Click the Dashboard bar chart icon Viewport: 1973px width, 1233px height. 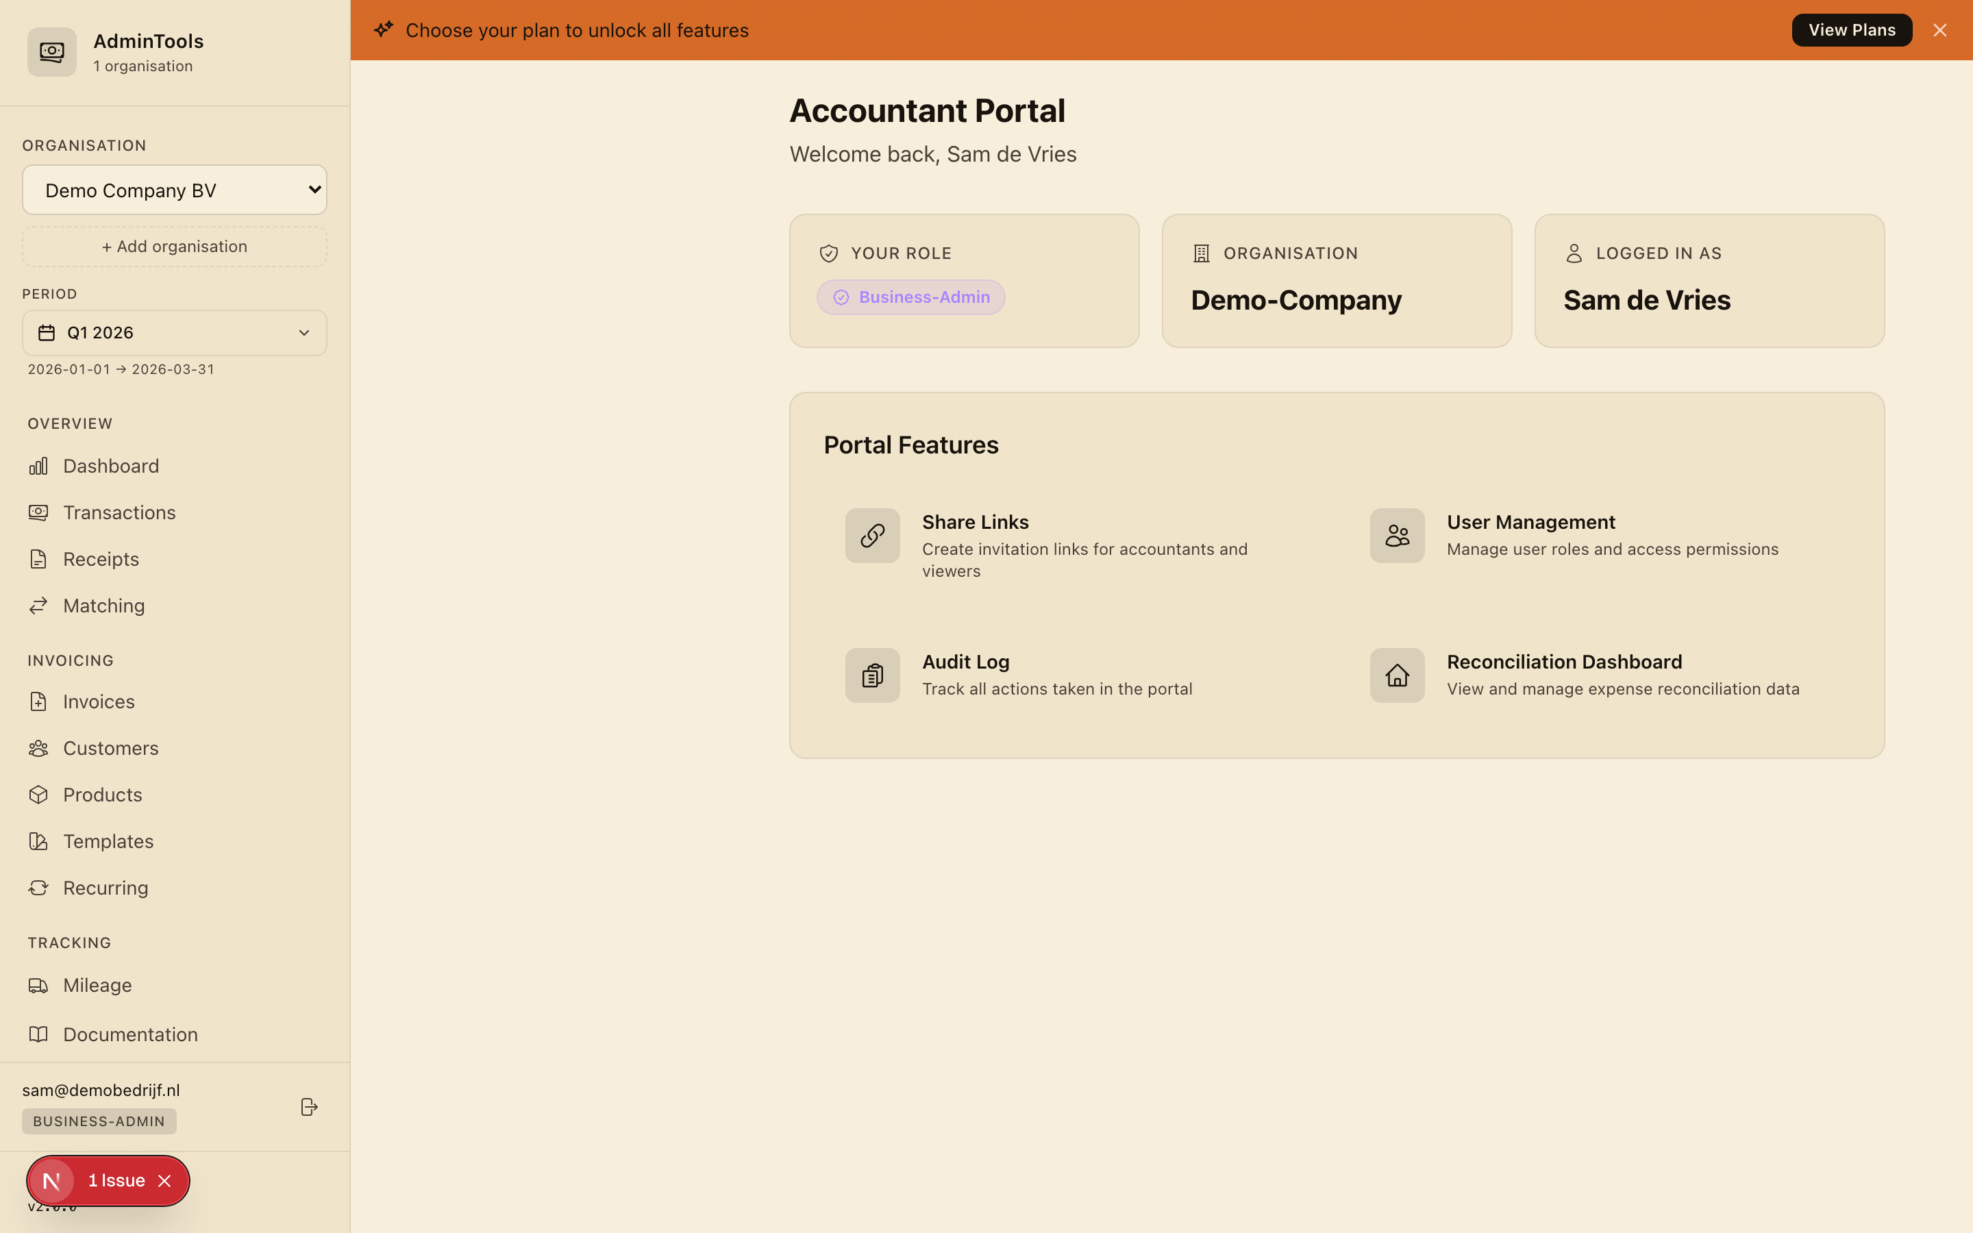coord(38,466)
